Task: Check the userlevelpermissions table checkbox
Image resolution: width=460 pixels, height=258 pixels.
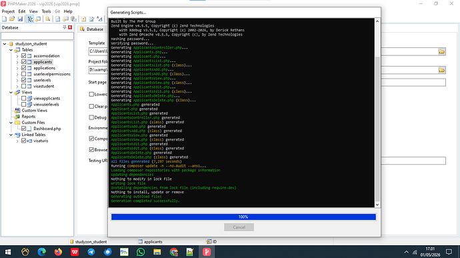Action: click(x=24, y=74)
